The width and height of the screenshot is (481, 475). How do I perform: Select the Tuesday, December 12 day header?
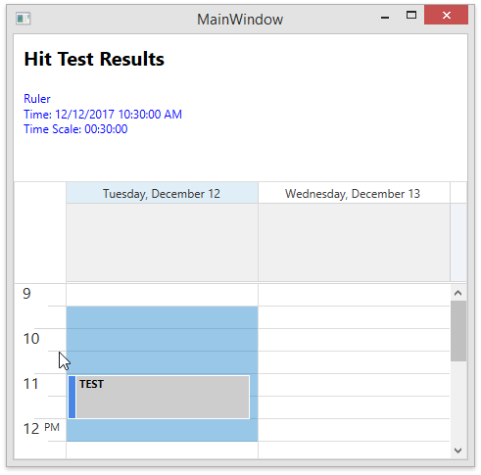(x=162, y=193)
